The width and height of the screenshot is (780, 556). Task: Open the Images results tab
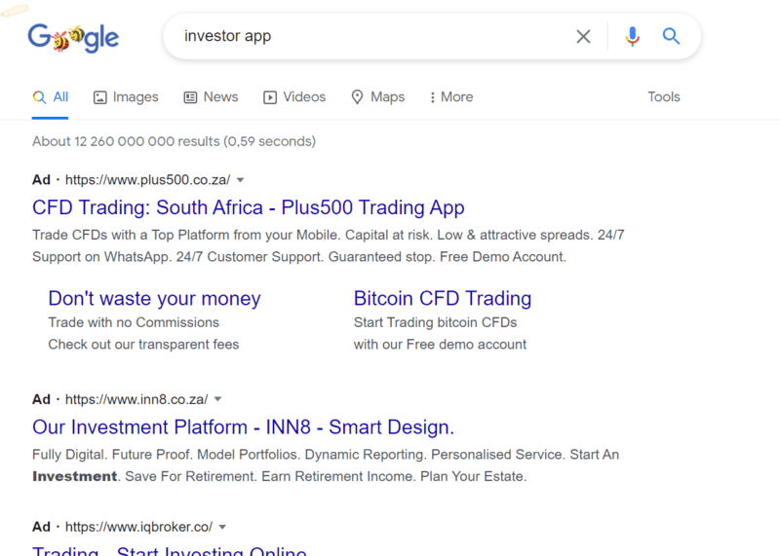click(126, 97)
